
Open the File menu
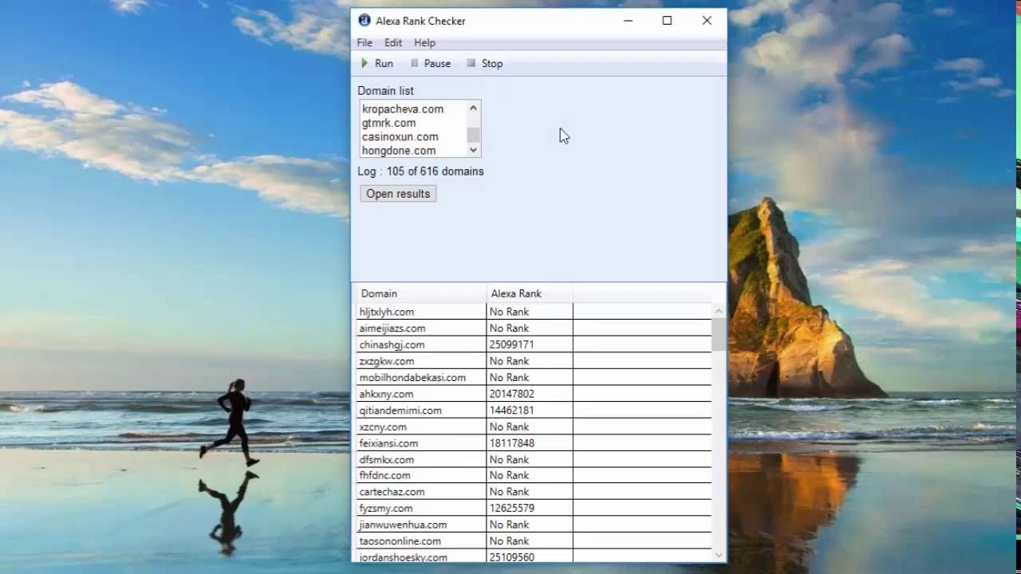pyautogui.click(x=365, y=42)
